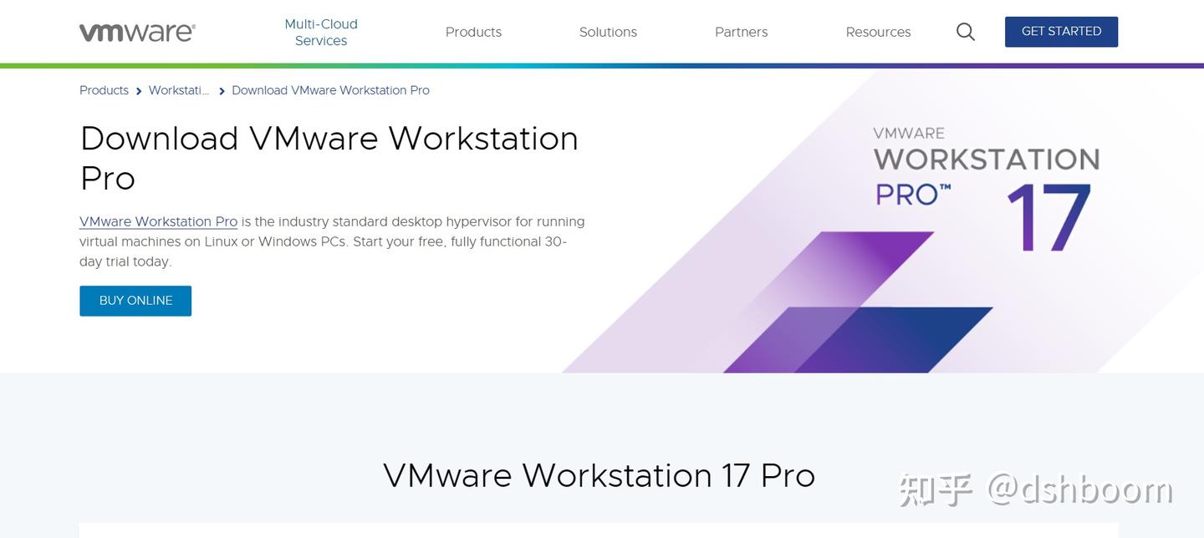The width and height of the screenshot is (1204, 538).
Task: Click the VMware Workstation 17 Pro section heading
Action: pyautogui.click(x=600, y=475)
